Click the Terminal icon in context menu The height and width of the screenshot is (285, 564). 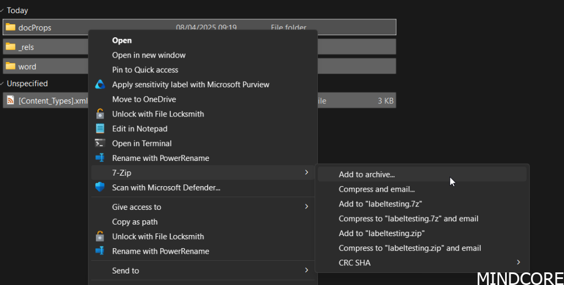click(x=100, y=143)
